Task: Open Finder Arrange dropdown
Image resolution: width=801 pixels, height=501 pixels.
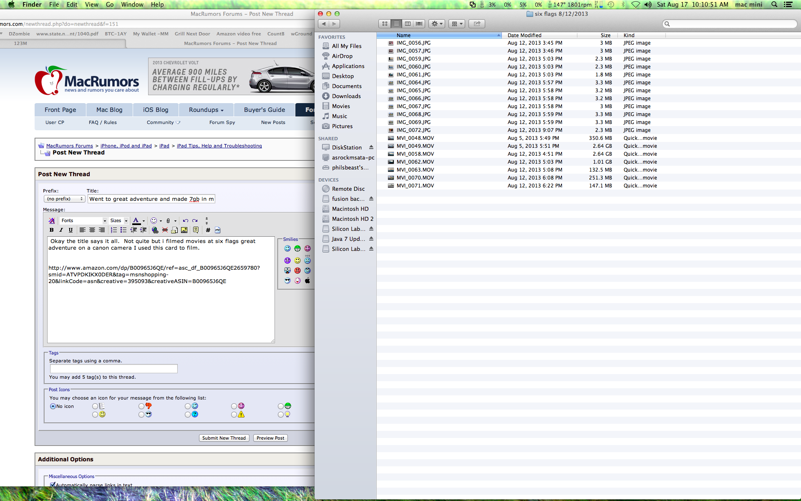Action: click(x=457, y=24)
